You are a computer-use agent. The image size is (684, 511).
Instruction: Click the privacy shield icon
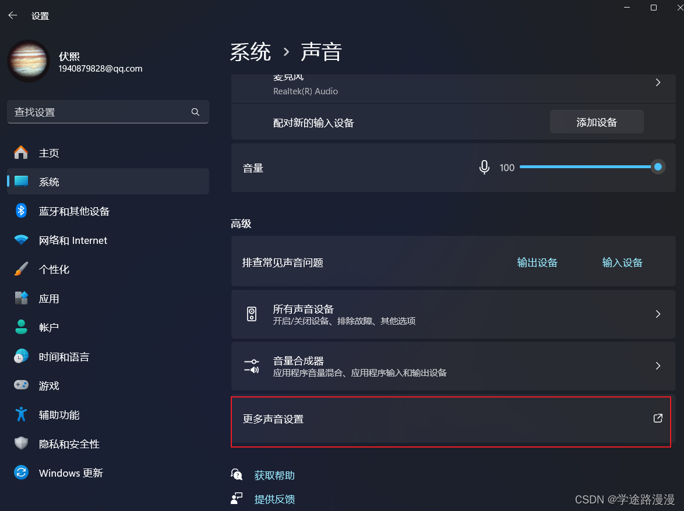(21, 443)
